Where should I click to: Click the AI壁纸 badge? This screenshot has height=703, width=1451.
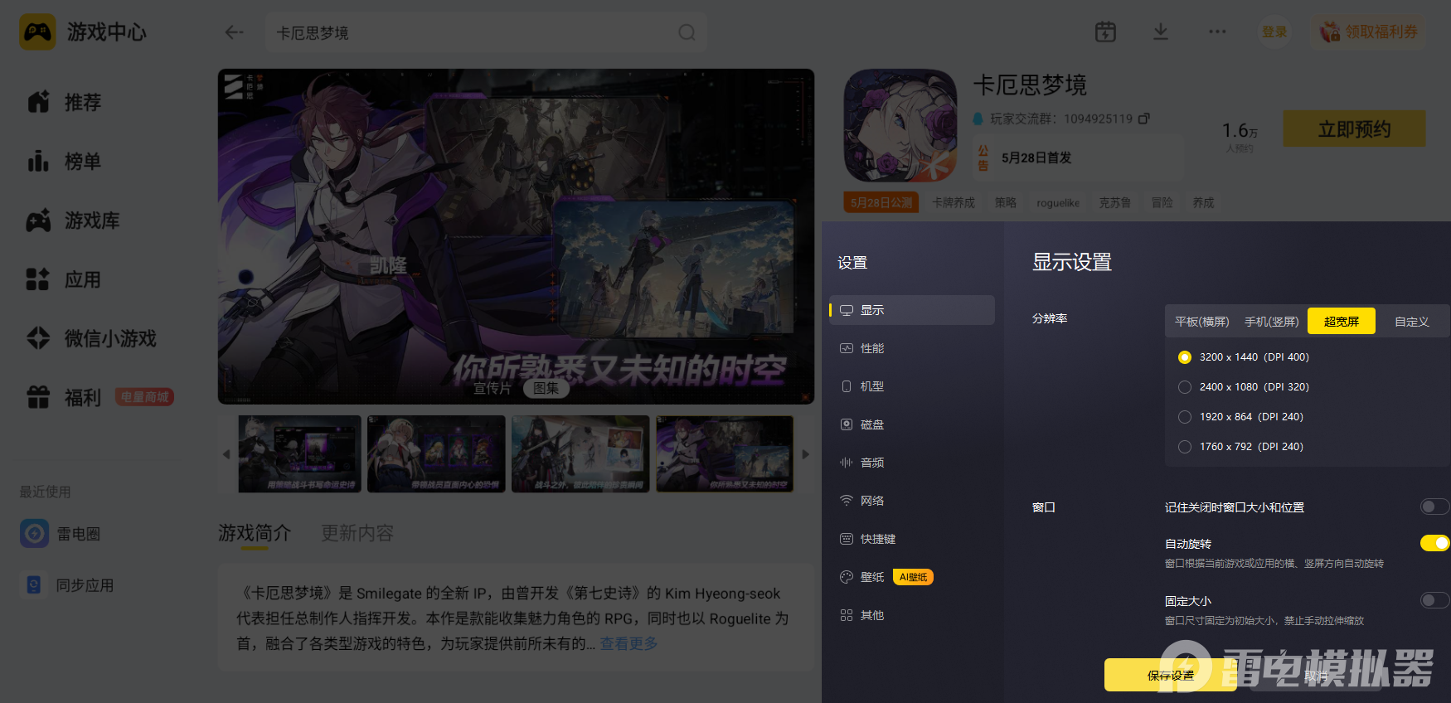coord(913,577)
